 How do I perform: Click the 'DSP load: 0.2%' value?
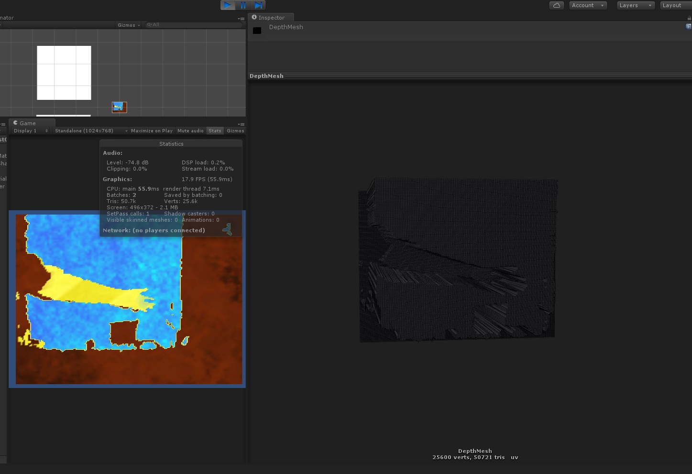click(203, 162)
